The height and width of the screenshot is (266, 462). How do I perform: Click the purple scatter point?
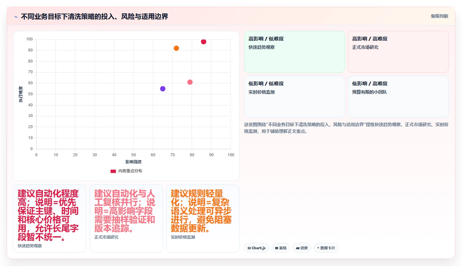click(163, 89)
